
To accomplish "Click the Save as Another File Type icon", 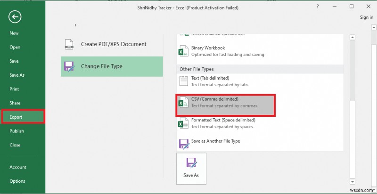I will pyautogui.click(x=183, y=144).
